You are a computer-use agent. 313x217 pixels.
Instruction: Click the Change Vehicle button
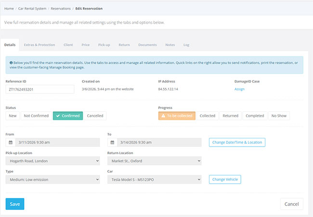pos(225,179)
